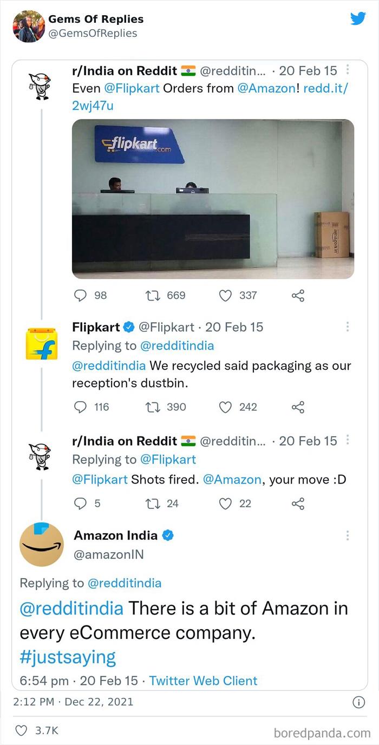Like Flipkart's dustbin reply
The width and height of the screenshot is (379, 745).
225,407
